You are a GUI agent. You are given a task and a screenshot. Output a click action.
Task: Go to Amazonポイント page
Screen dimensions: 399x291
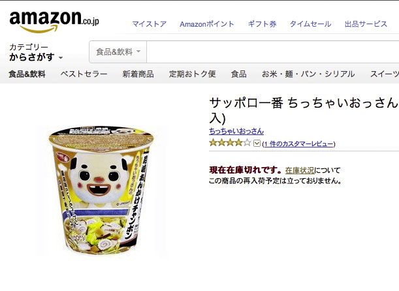point(207,24)
